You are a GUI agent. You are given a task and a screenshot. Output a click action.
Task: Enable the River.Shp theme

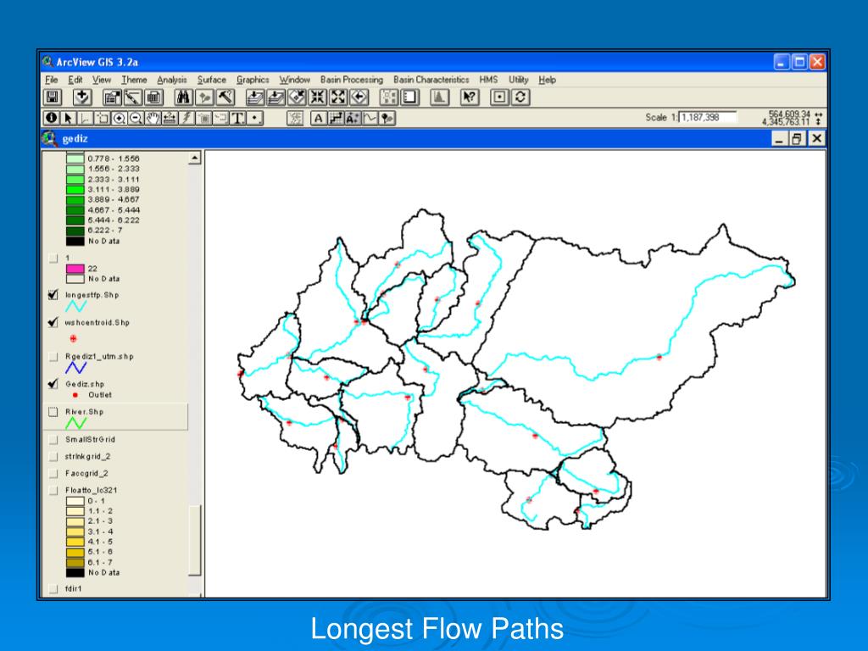(53, 412)
